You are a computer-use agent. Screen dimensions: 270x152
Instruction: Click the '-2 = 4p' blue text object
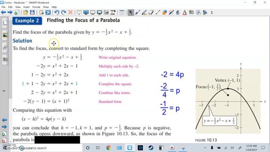[172, 74]
